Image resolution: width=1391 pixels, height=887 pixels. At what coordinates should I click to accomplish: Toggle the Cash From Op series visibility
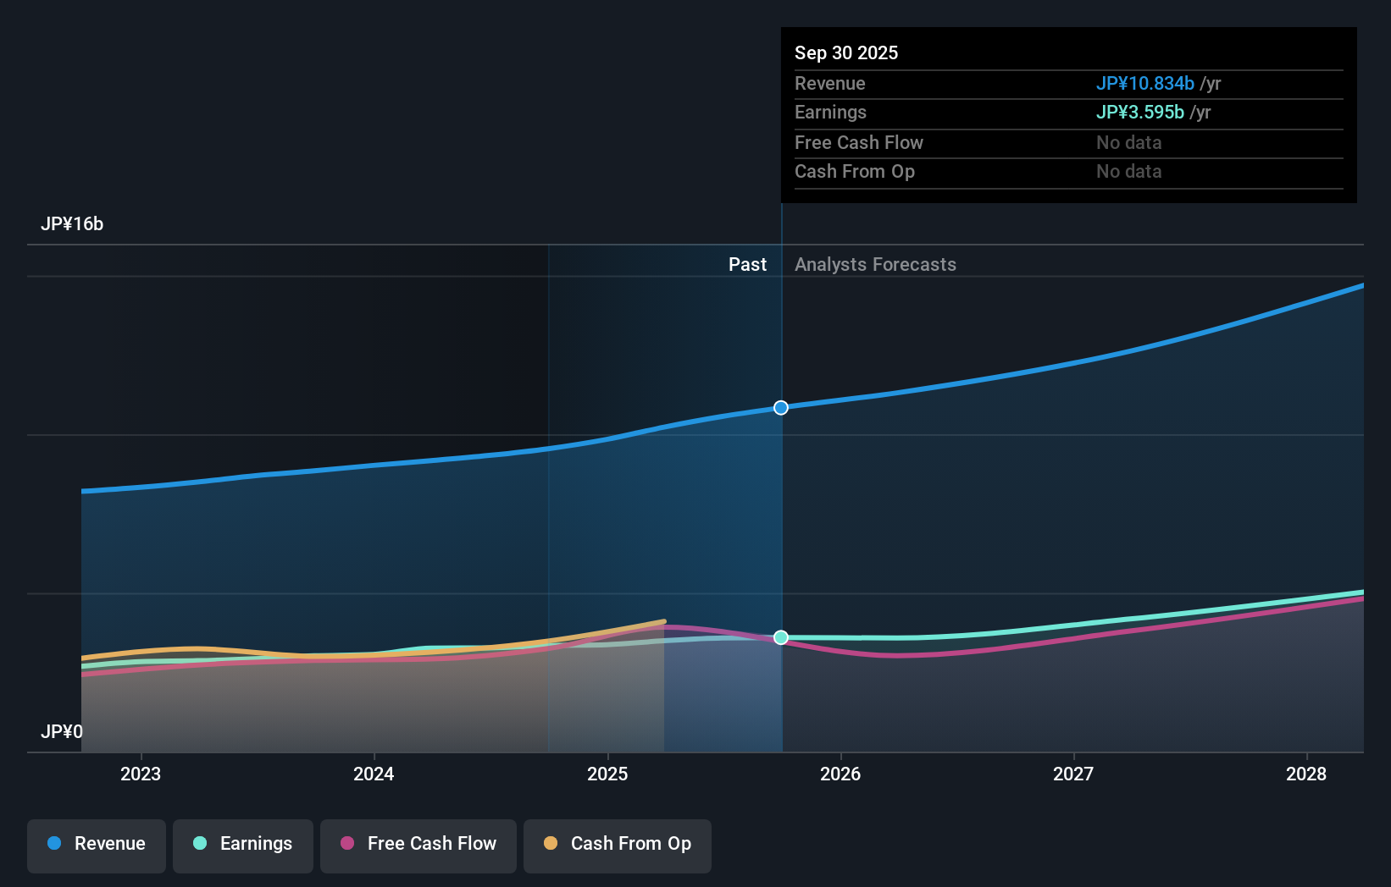tap(617, 846)
